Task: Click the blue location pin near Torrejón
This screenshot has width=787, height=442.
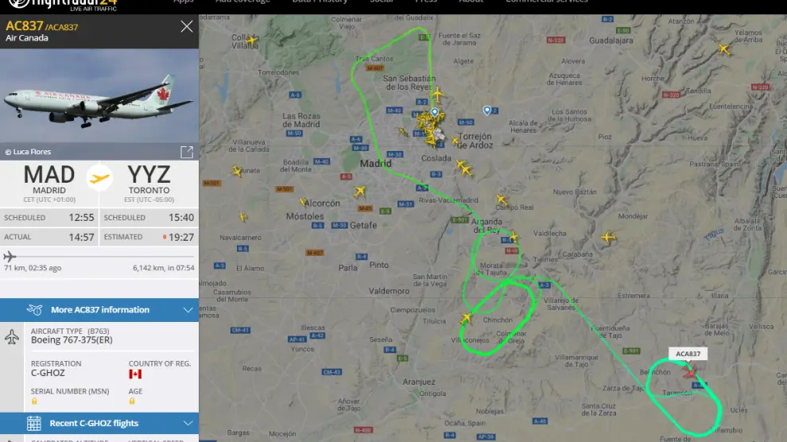Action: tap(487, 110)
